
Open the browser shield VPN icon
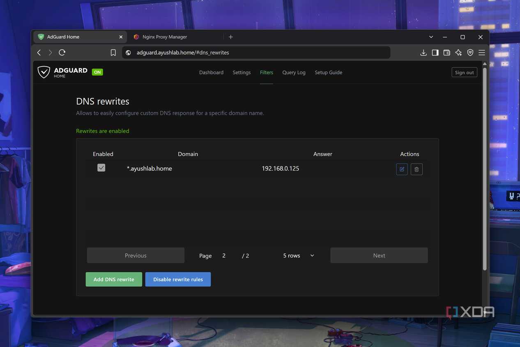coord(470,53)
